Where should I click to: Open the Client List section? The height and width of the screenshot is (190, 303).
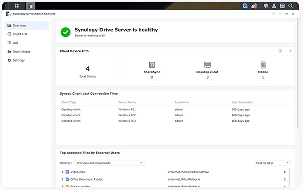point(27,34)
